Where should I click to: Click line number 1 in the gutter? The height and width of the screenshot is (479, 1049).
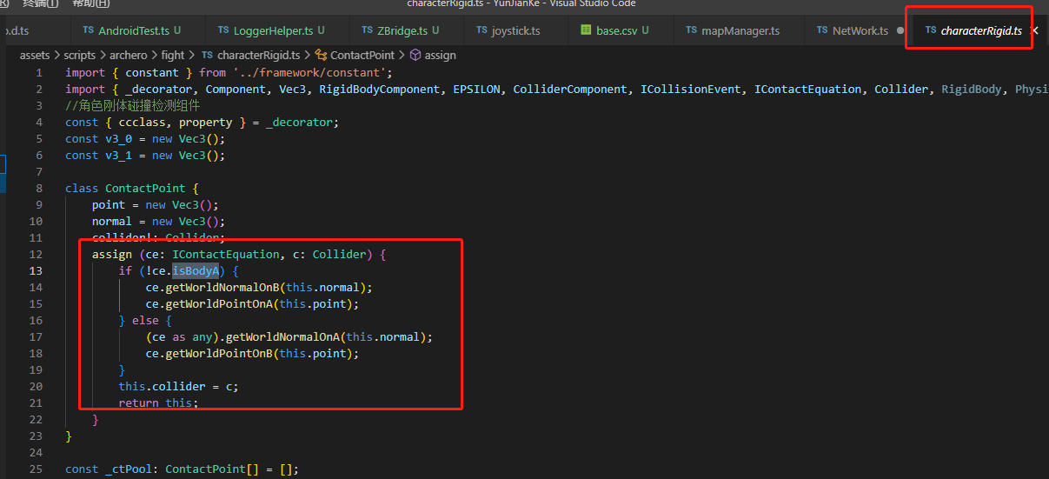tap(39, 72)
